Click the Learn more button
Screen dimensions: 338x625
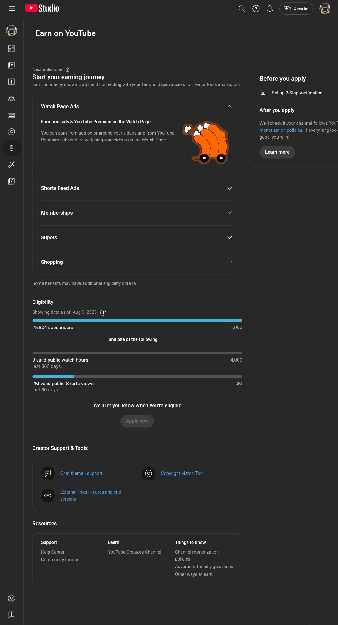(277, 152)
